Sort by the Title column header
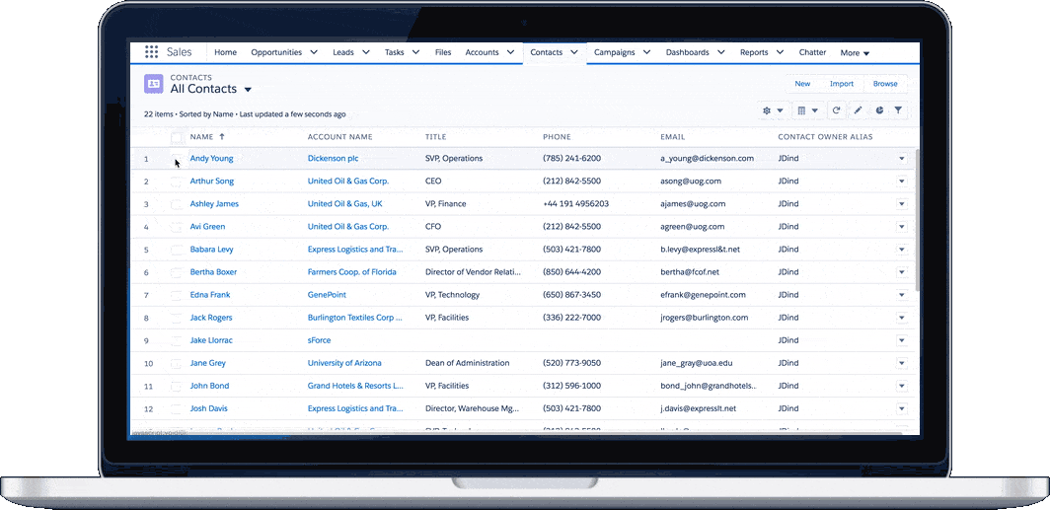 [435, 136]
